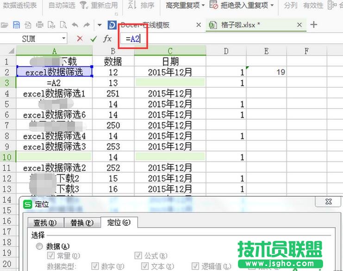Click column C header
Screen dimensions: 343x271
[170, 51]
